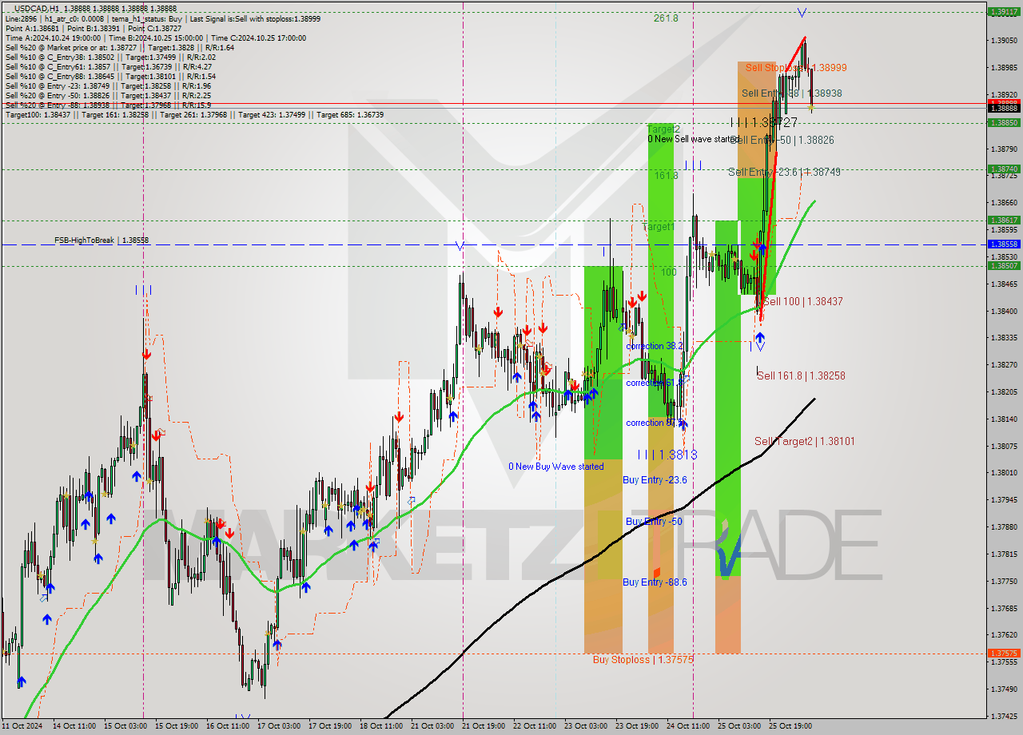The image size is (1023, 735).
Task: Click the 16 Oct 11:00 time axis label
Action: pos(228,726)
